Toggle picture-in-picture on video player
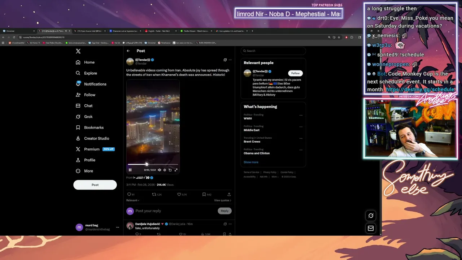This screenshot has width=462, height=260. pyautogui.click(x=170, y=170)
